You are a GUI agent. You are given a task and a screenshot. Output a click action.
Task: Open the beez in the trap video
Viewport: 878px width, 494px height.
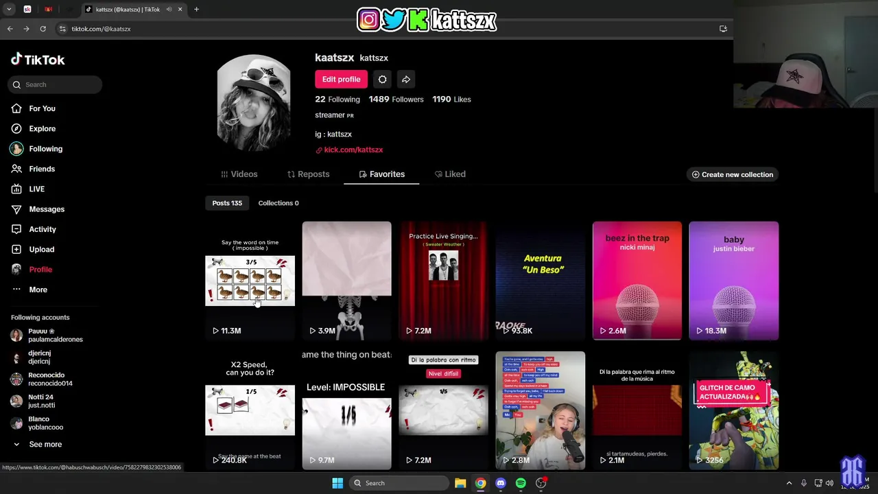pos(637,281)
